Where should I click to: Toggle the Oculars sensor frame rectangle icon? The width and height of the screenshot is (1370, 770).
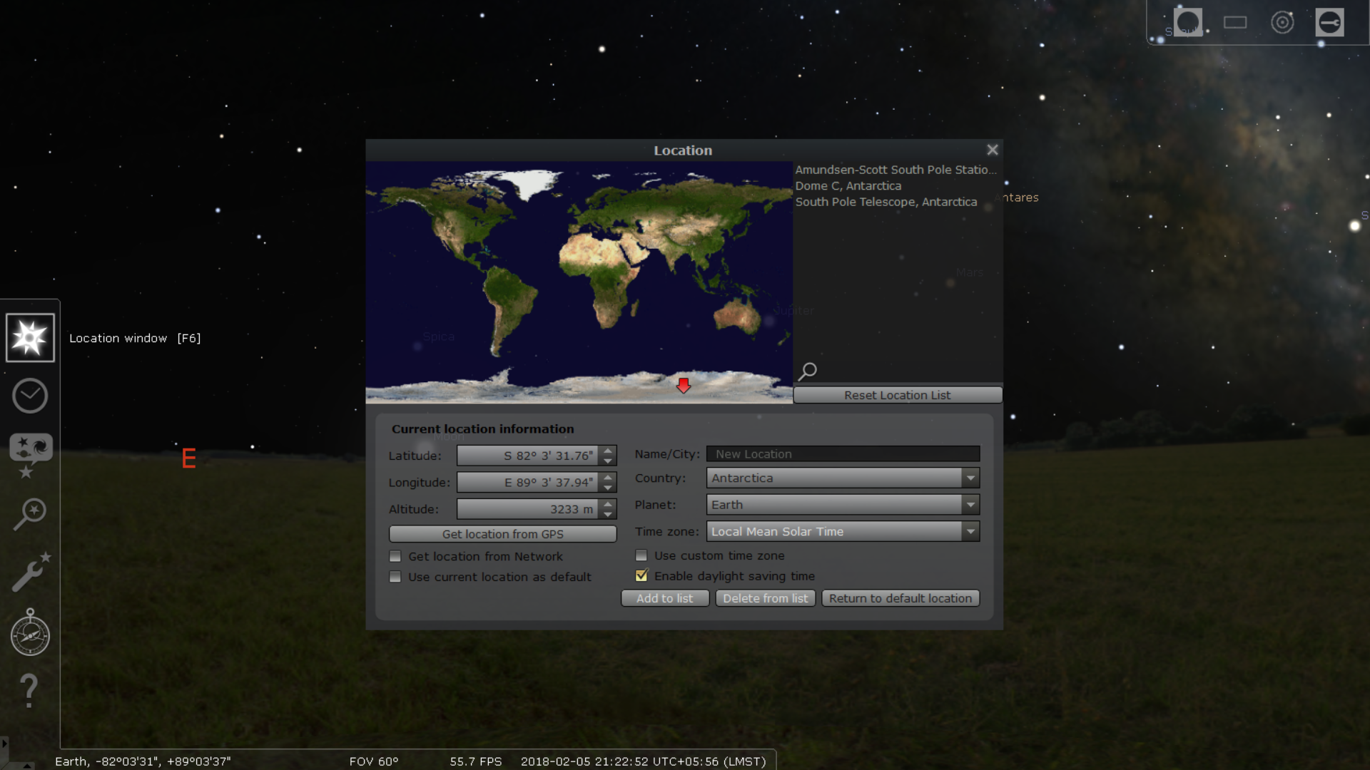coord(1235,22)
